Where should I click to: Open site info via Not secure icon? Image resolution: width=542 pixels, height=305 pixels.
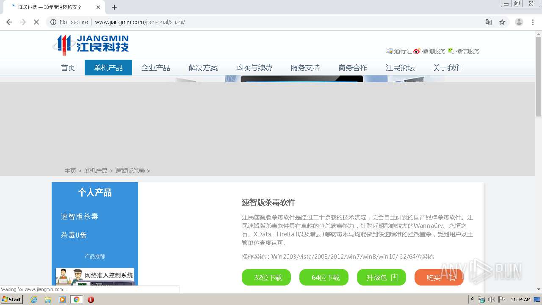[x=53, y=22]
